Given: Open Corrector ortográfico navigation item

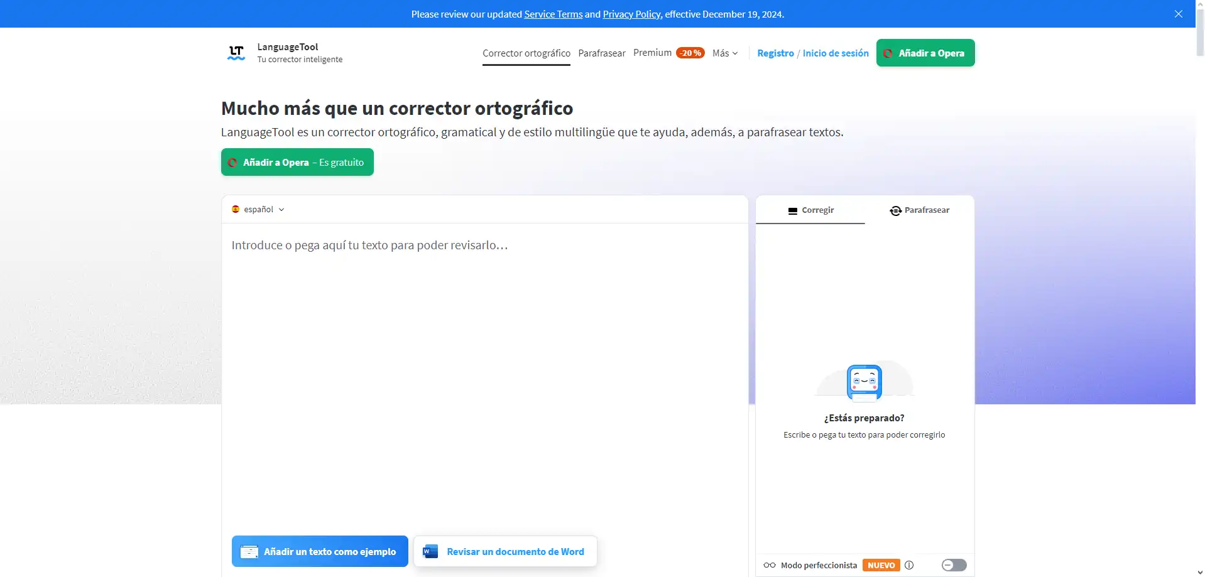Looking at the screenshot, I should 526,53.
